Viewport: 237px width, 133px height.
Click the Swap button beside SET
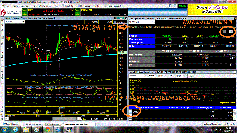[x=24, y=10]
